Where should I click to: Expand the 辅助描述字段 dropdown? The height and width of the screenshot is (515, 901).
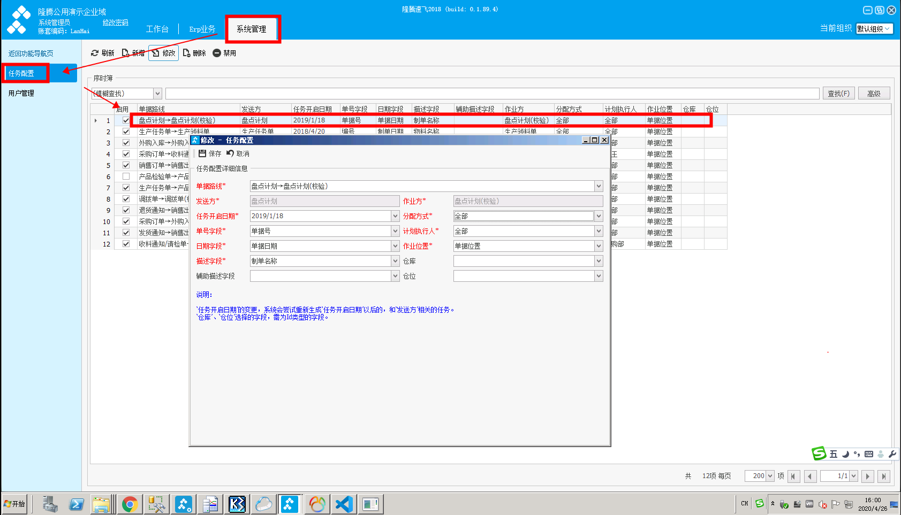click(x=395, y=276)
